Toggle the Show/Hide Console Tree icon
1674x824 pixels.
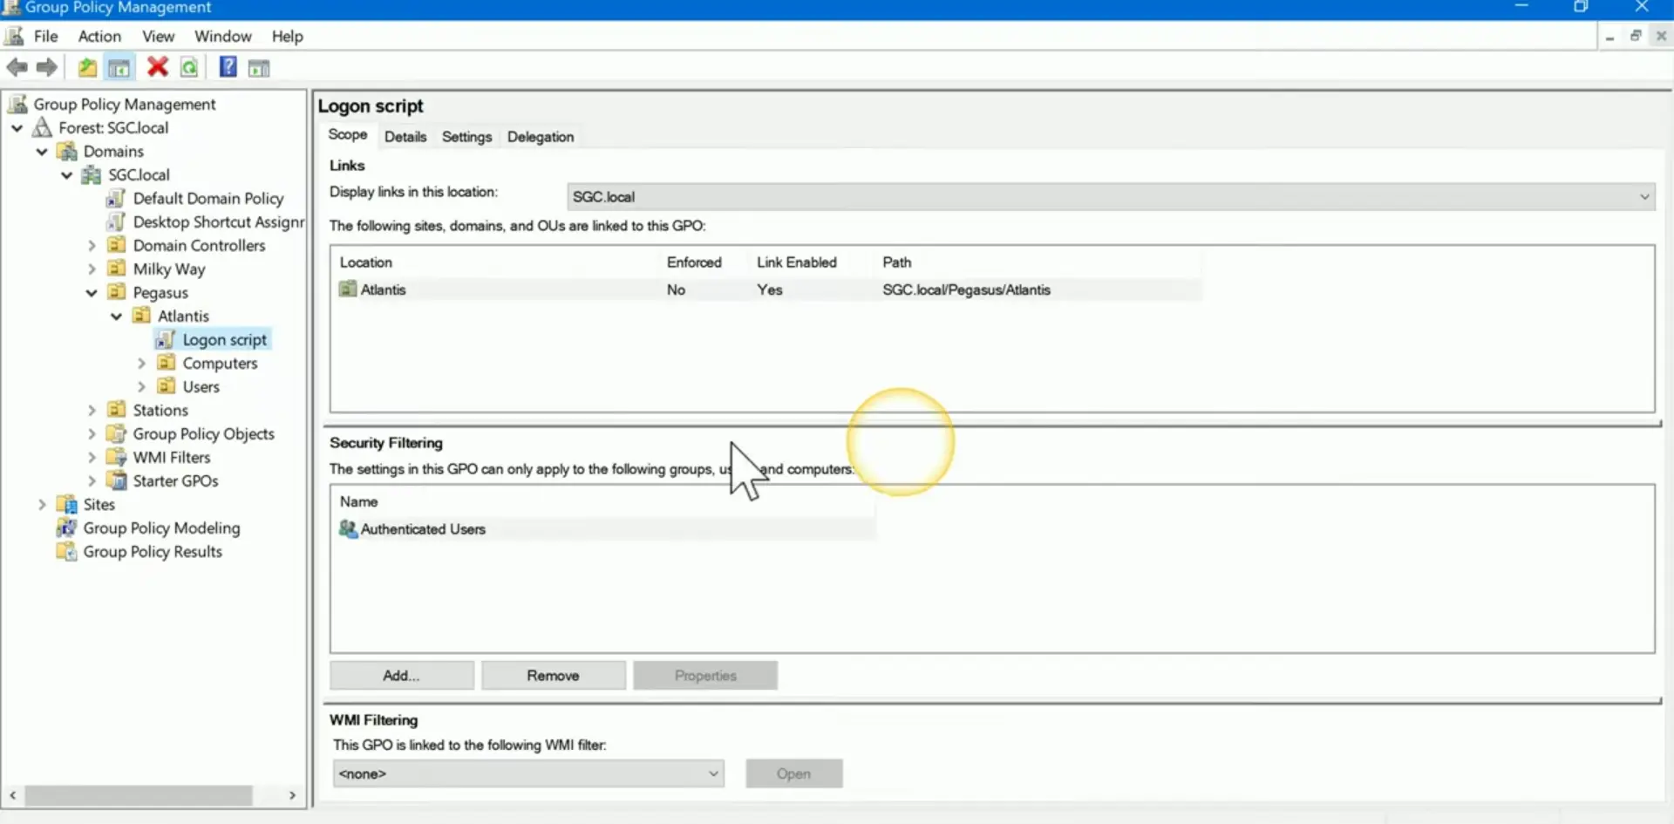[119, 67]
